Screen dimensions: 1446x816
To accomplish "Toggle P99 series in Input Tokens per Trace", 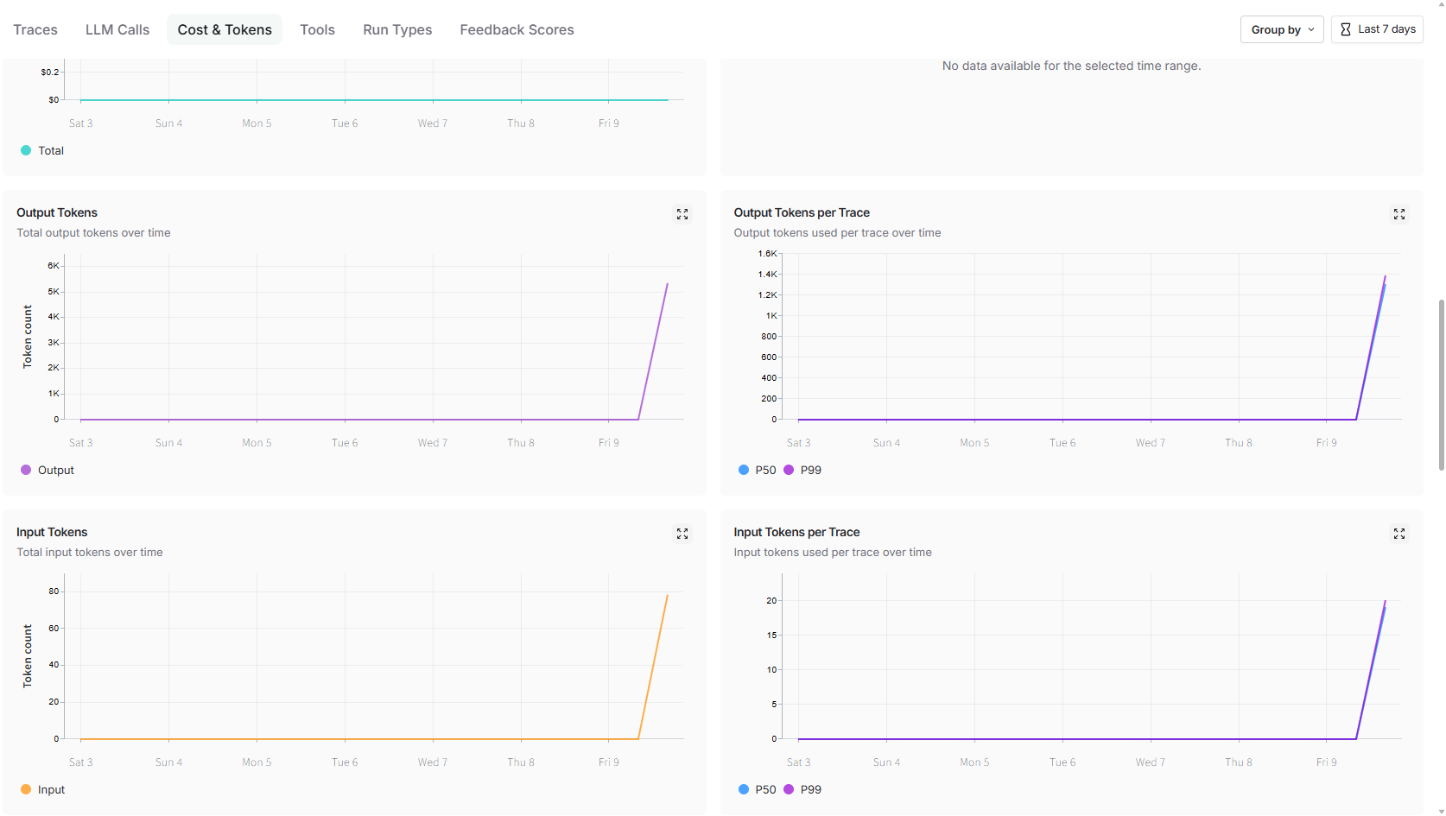I will pyautogui.click(x=802, y=789).
